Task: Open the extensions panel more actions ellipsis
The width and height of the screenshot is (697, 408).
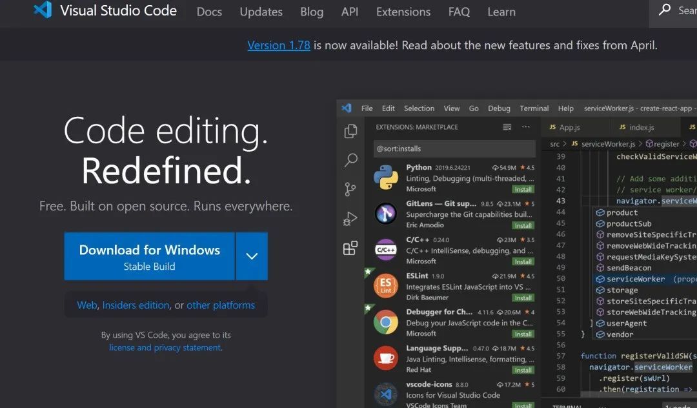Action: 526,127
